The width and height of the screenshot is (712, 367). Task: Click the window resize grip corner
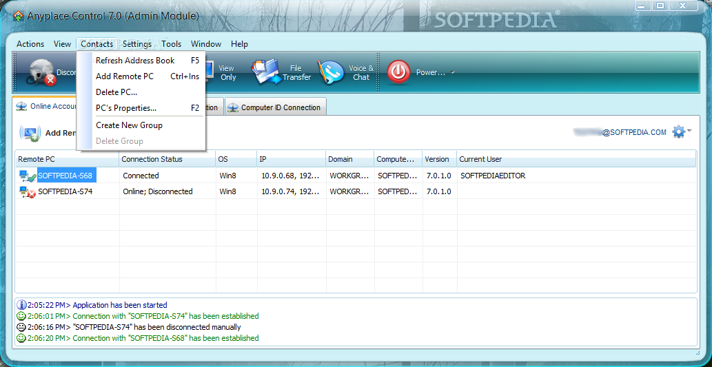[x=698, y=353]
